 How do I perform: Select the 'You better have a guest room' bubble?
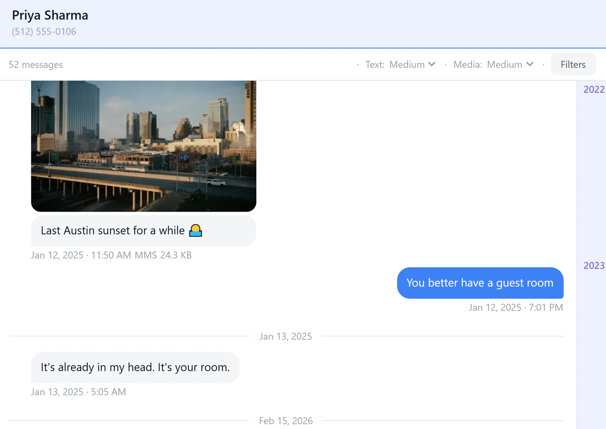(x=480, y=283)
